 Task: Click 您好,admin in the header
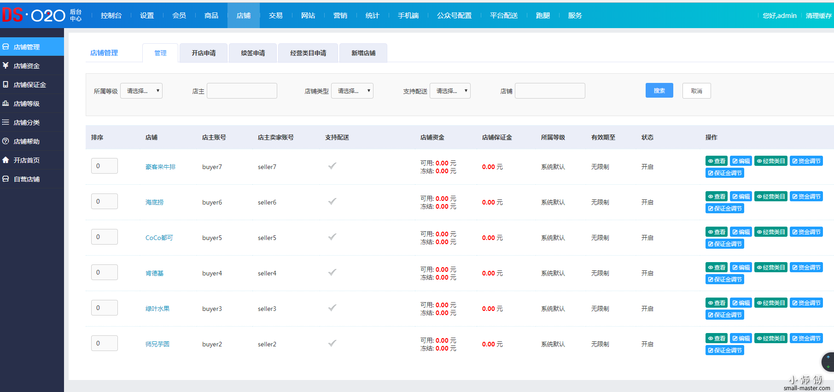pyautogui.click(x=780, y=16)
